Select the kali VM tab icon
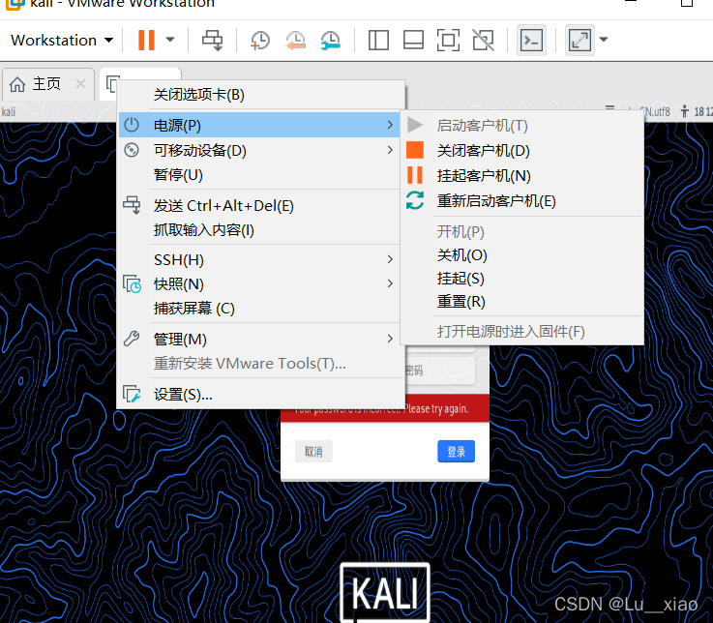Image resolution: width=713 pixels, height=623 pixels. click(x=112, y=83)
